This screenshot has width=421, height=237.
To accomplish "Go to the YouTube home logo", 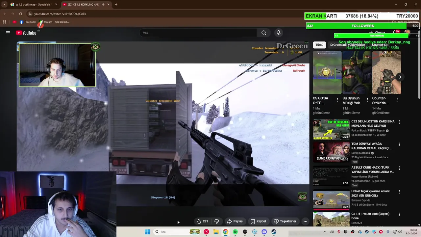I will click(26, 33).
